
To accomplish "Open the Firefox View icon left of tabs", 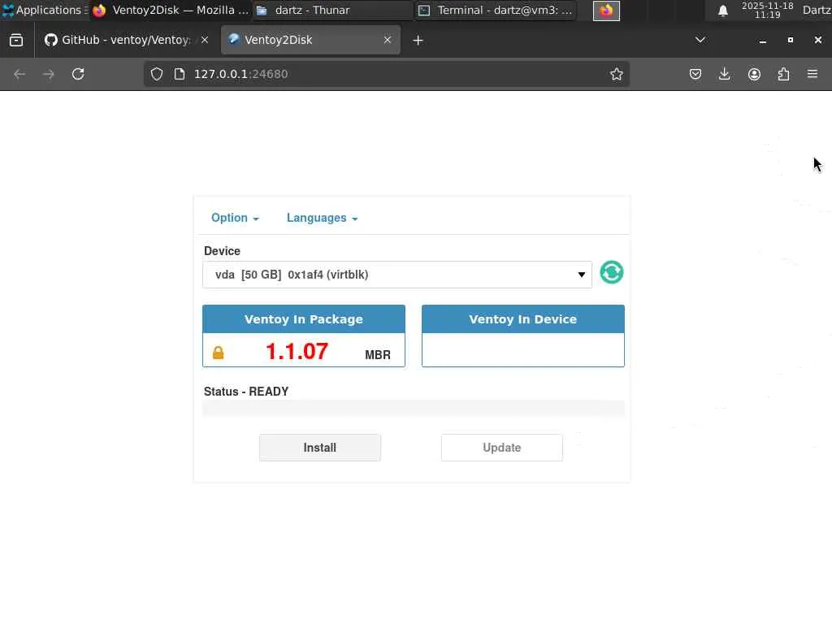I will (16, 40).
